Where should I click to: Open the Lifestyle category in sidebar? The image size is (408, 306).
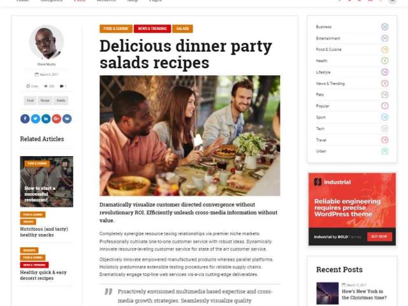click(323, 72)
